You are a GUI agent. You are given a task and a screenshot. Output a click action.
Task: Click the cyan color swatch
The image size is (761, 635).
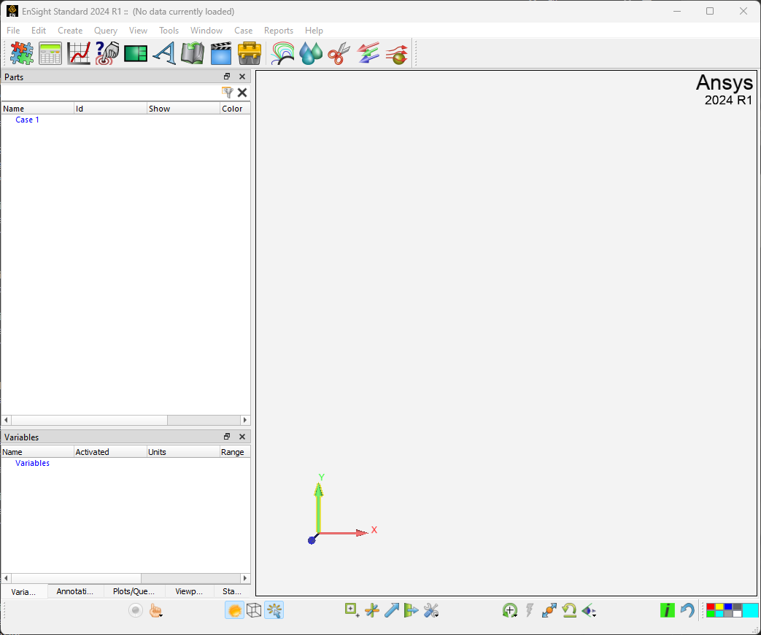click(x=750, y=610)
